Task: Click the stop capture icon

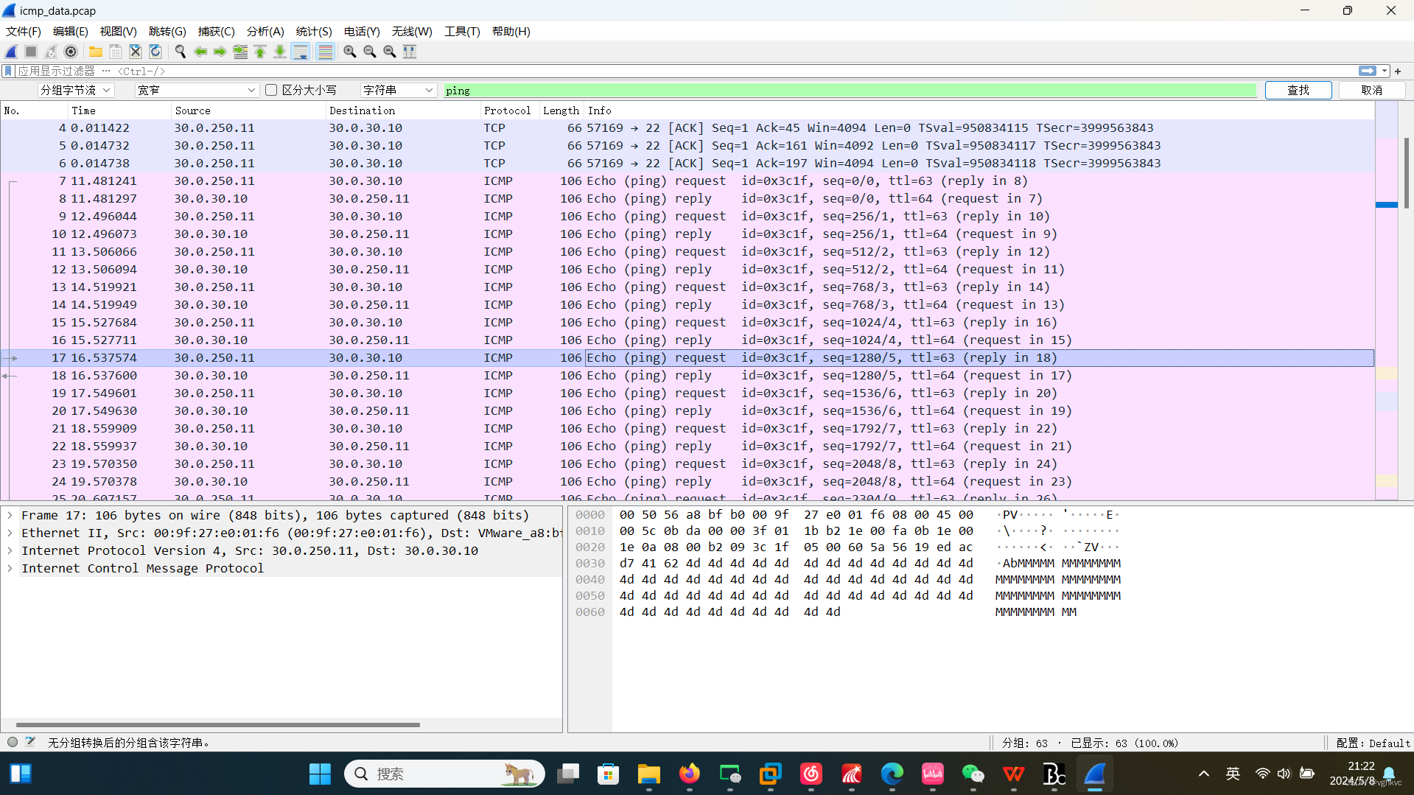Action: click(30, 52)
